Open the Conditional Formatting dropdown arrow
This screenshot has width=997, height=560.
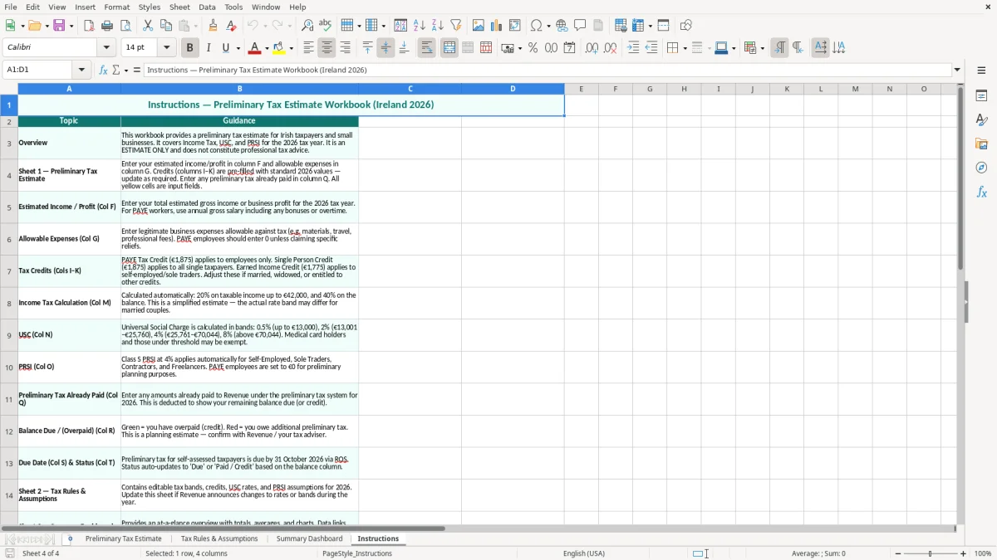point(763,48)
